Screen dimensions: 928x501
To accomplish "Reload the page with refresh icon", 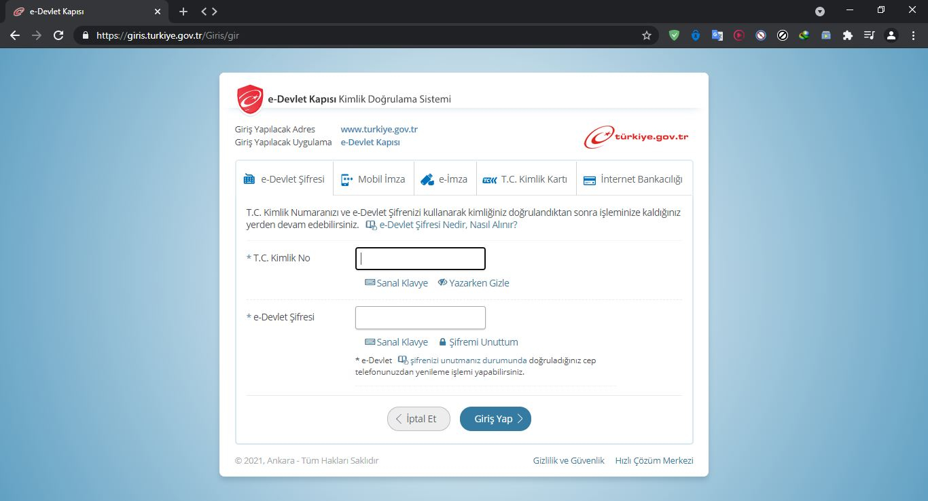I will (x=58, y=35).
